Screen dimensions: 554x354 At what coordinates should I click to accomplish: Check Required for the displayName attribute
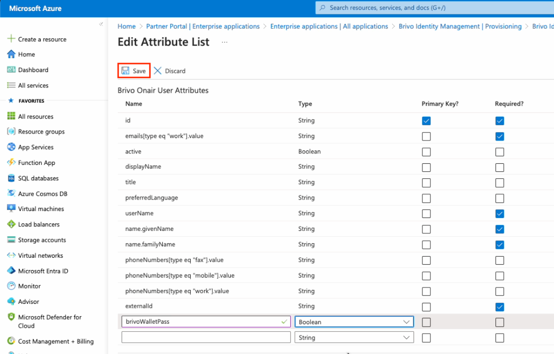499,167
